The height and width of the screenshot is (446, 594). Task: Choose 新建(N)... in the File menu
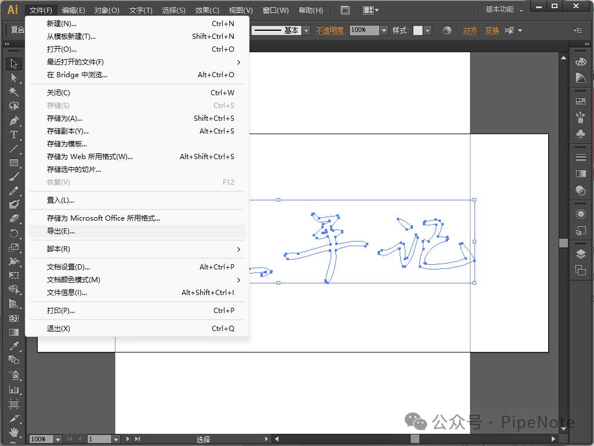pyautogui.click(x=137, y=23)
